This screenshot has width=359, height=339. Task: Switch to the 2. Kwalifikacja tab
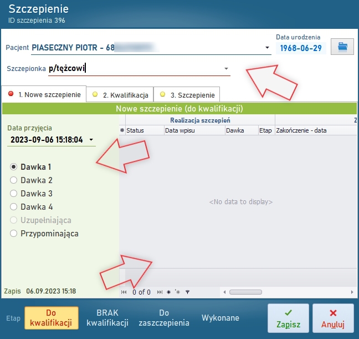(x=120, y=95)
